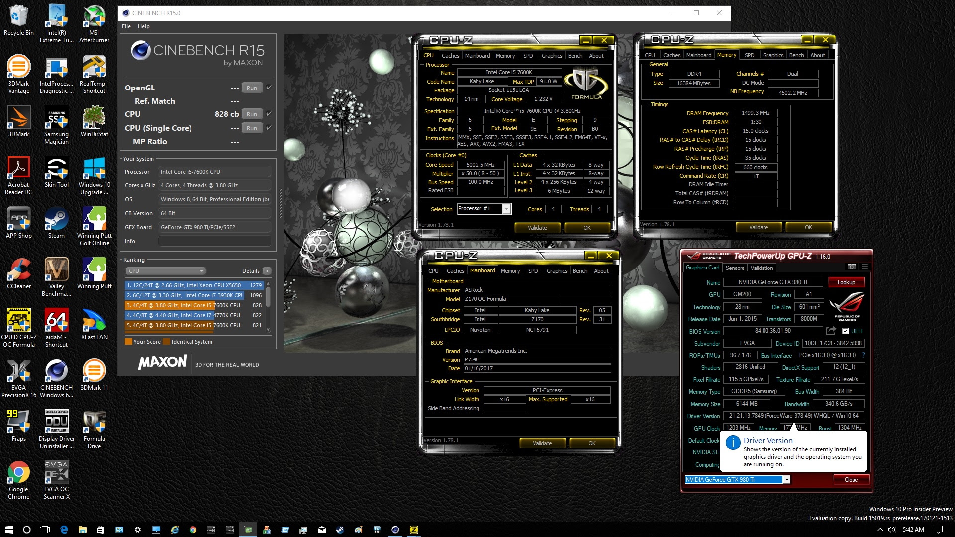
Task: Select the i7-4770K ranking entry scoring 822
Action: [x=194, y=315]
